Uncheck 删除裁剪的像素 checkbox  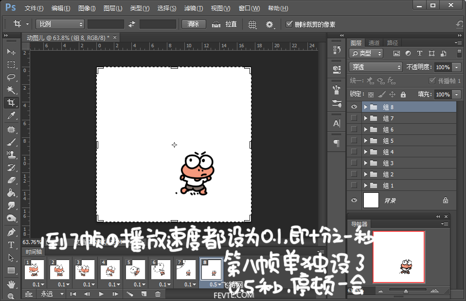289,24
